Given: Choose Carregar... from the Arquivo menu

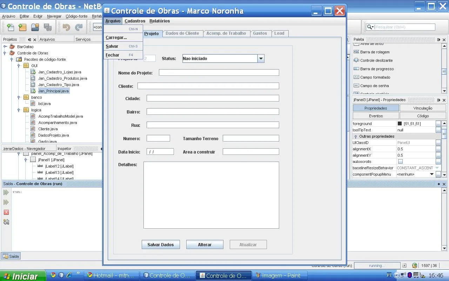Looking at the screenshot, I should [123, 38].
